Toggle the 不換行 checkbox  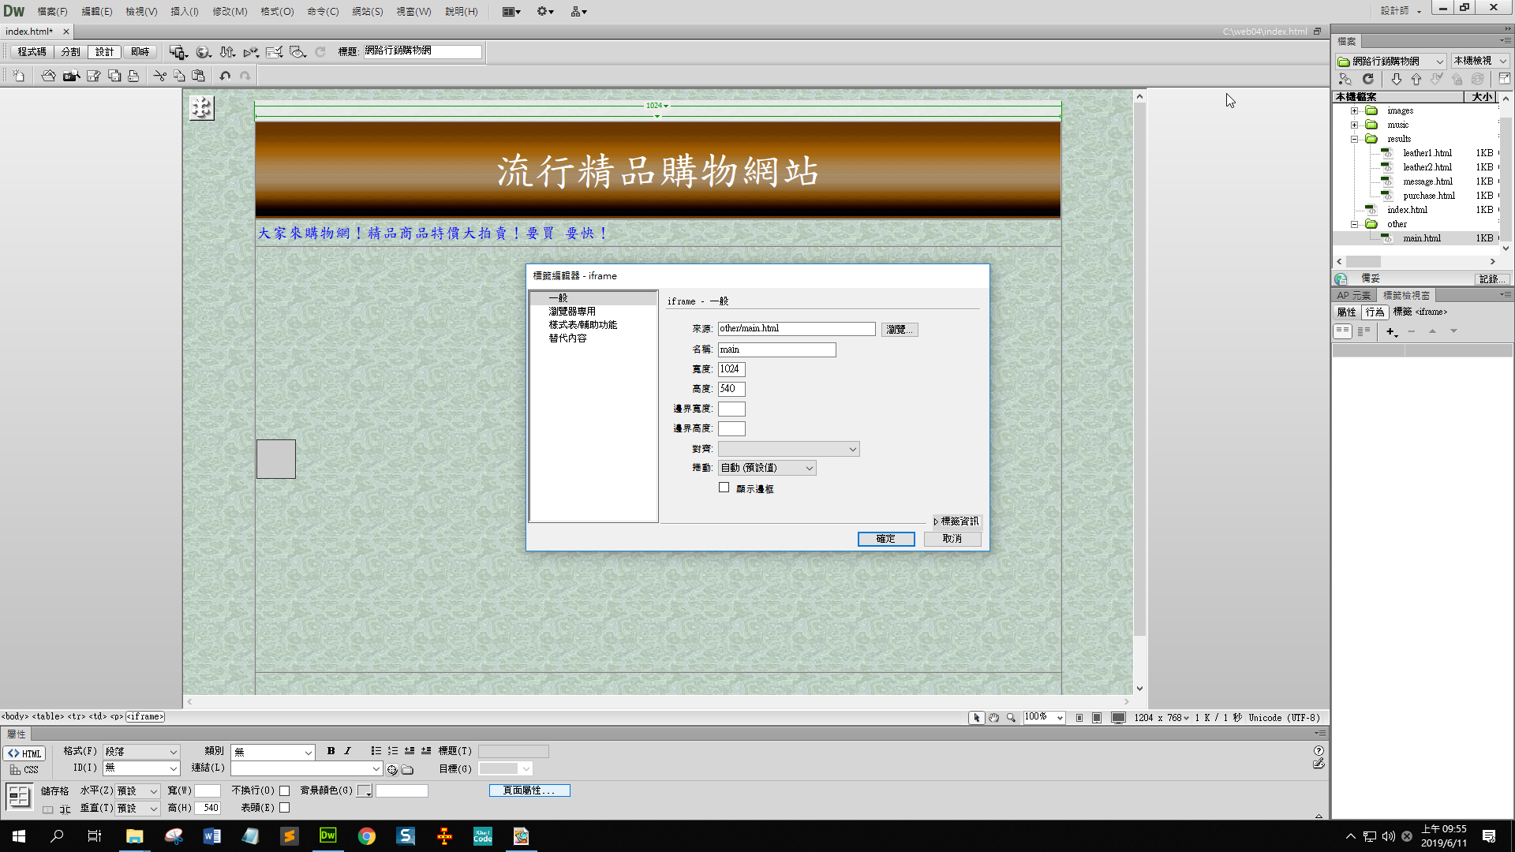coord(285,790)
